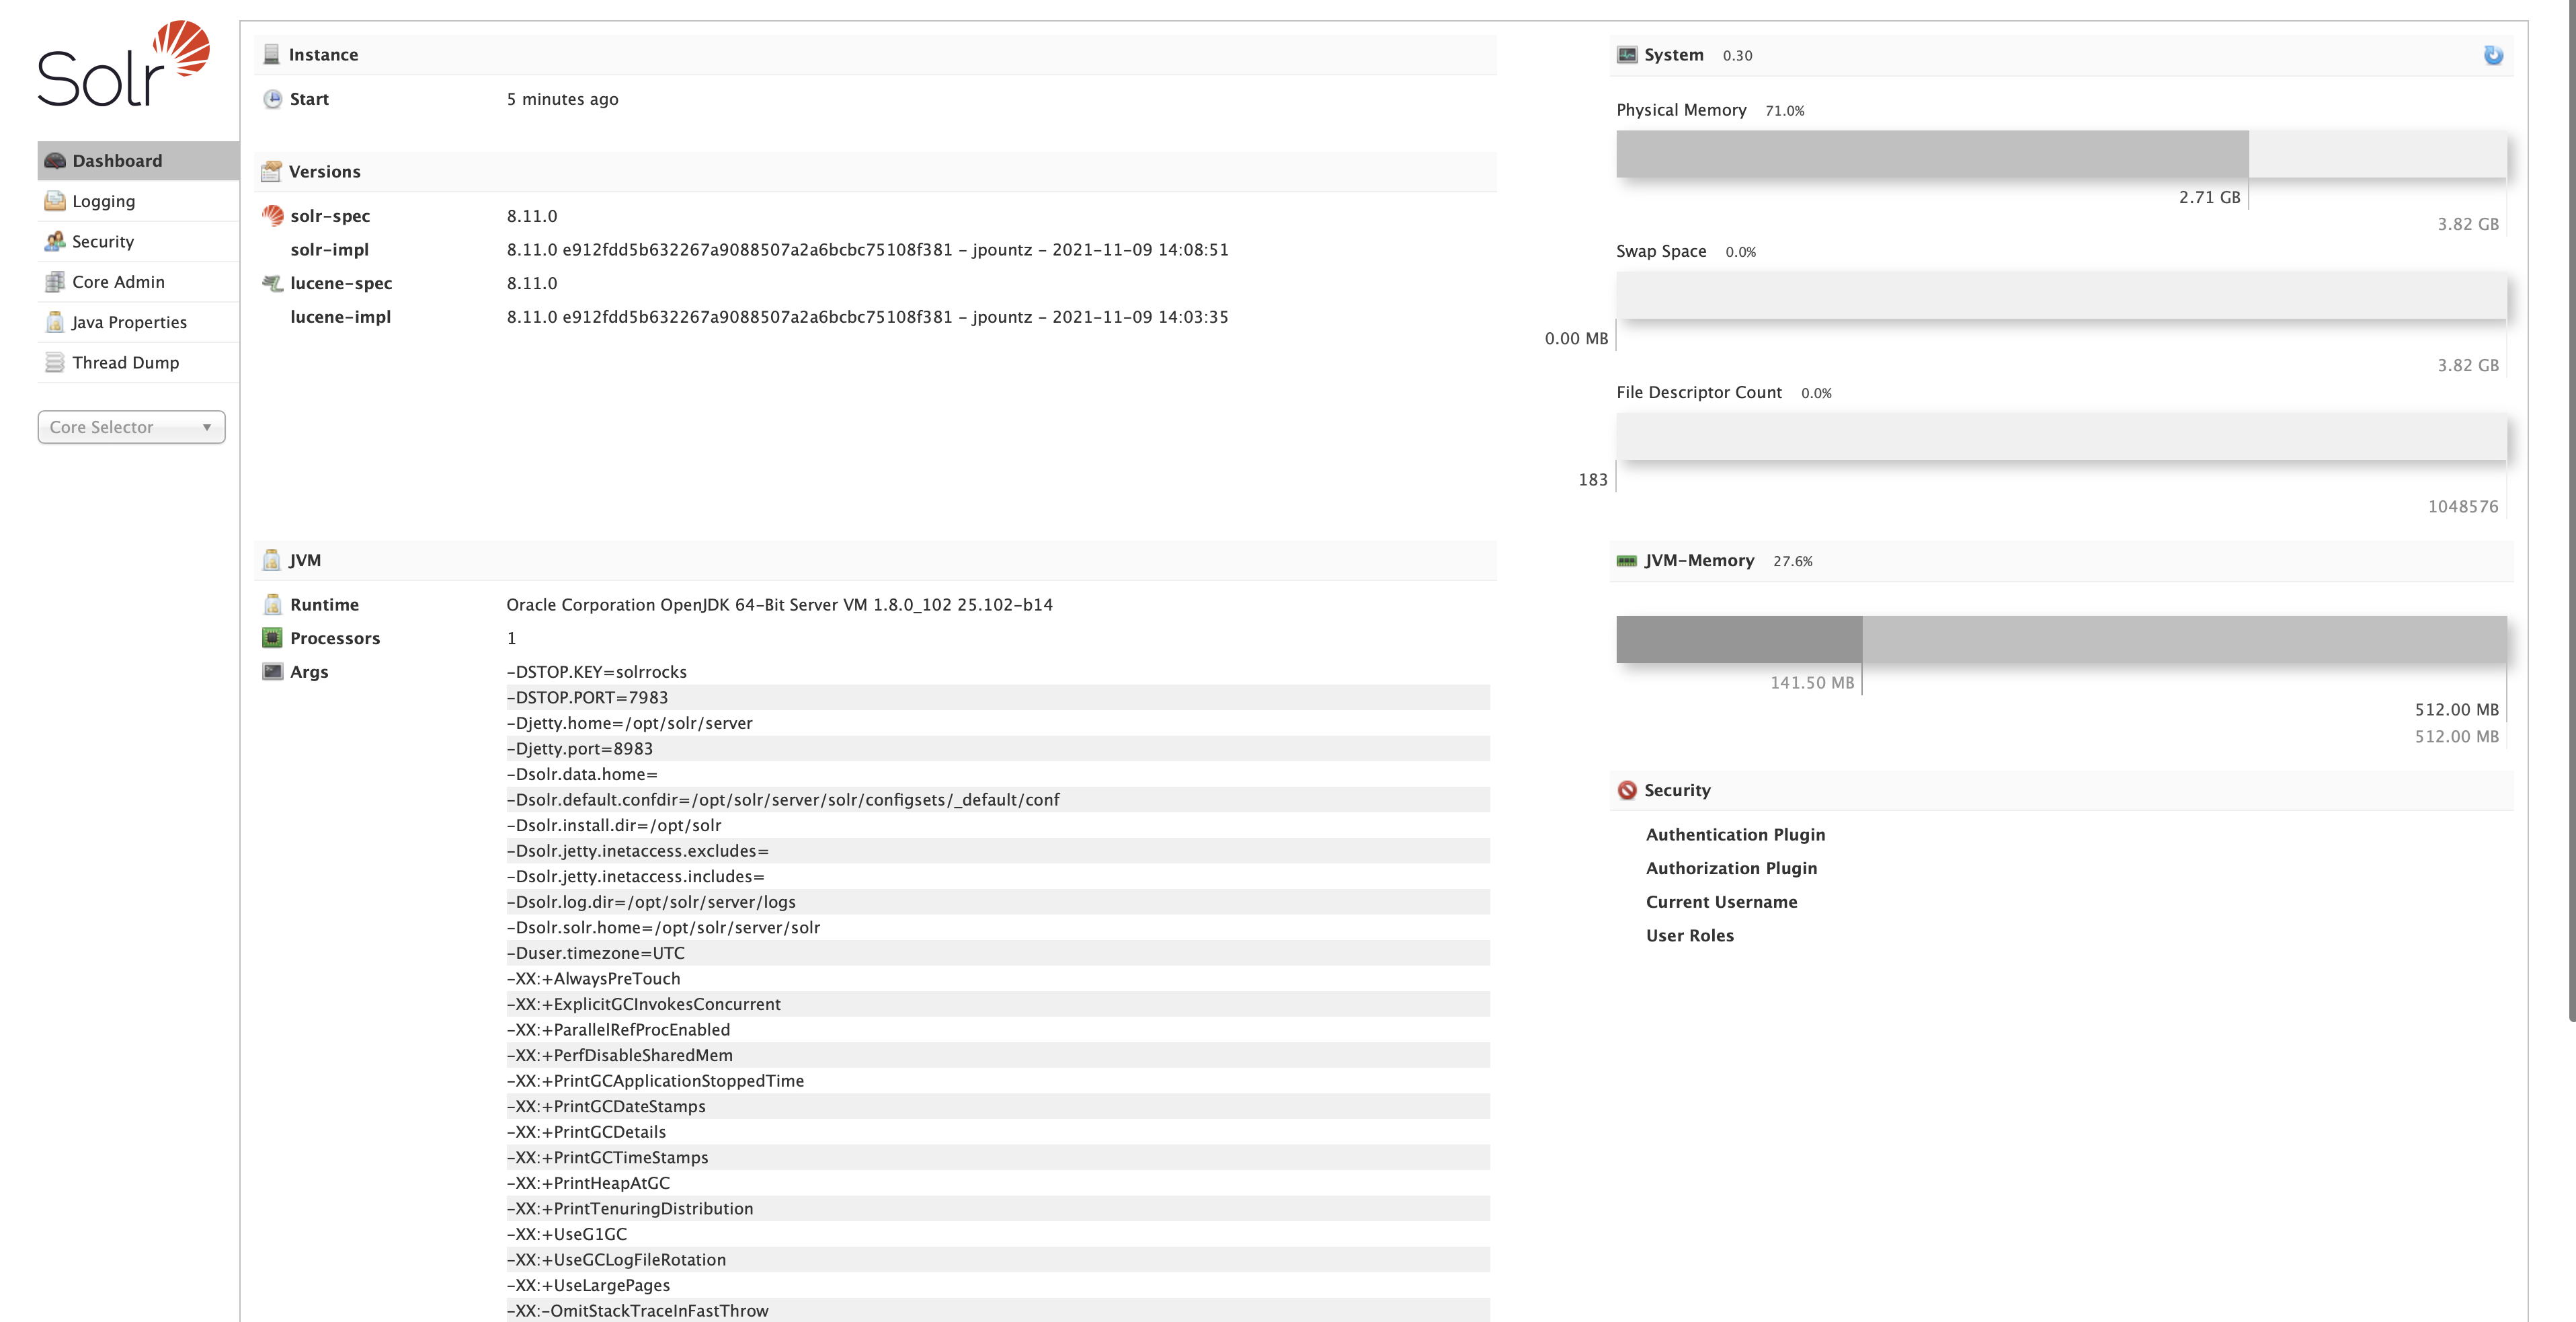
Task: Select the solr-spec version 8.11.0
Action: [532, 216]
